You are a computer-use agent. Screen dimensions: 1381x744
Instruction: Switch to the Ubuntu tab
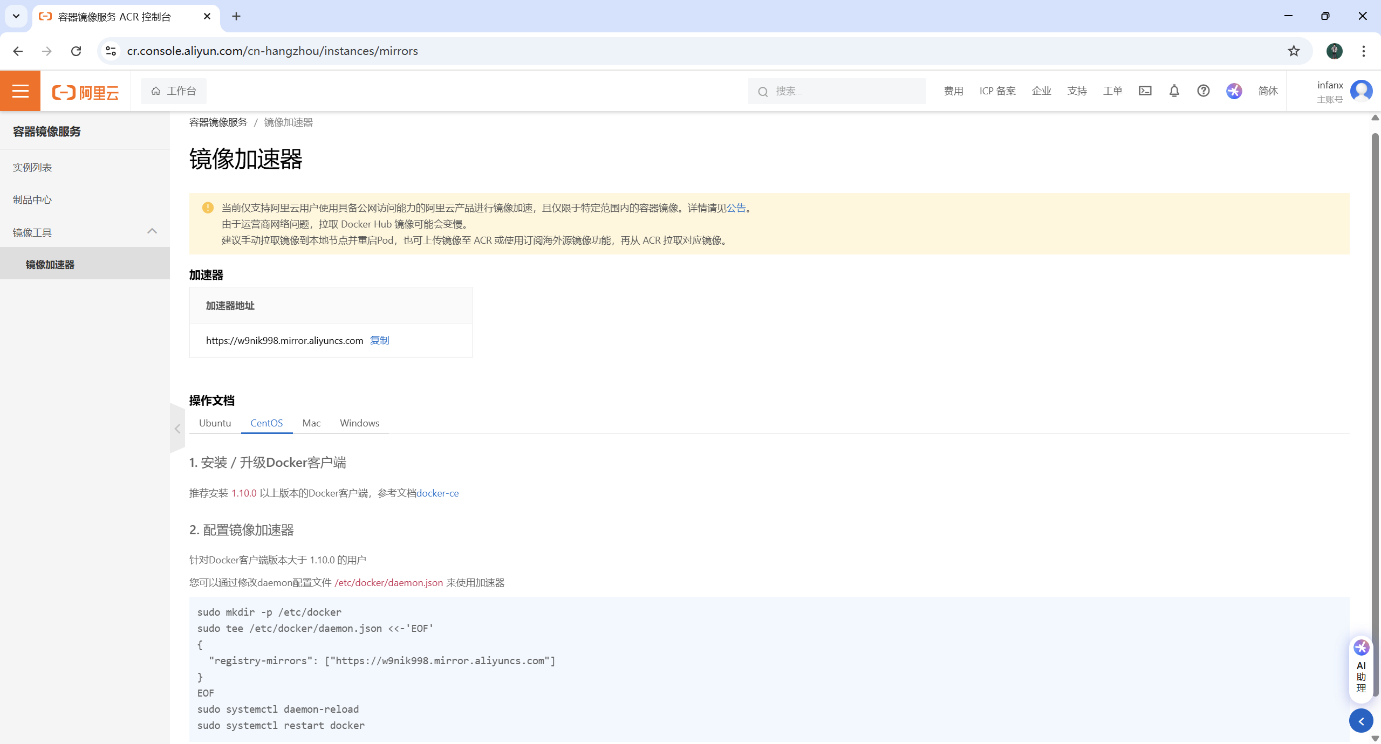[215, 423]
